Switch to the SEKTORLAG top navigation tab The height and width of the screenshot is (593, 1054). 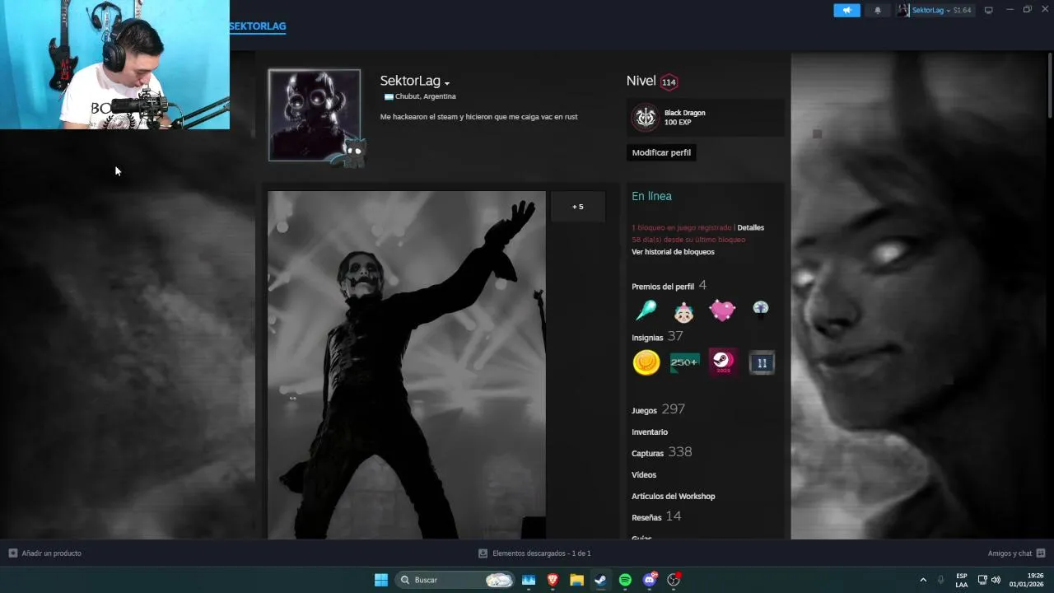[257, 26]
